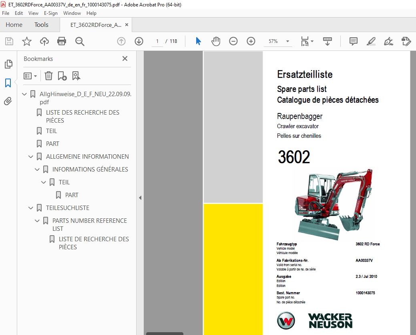The height and width of the screenshot is (335, 416).
Task: Go to the TEILESUCHLISTE bookmark
Action: click(68, 208)
